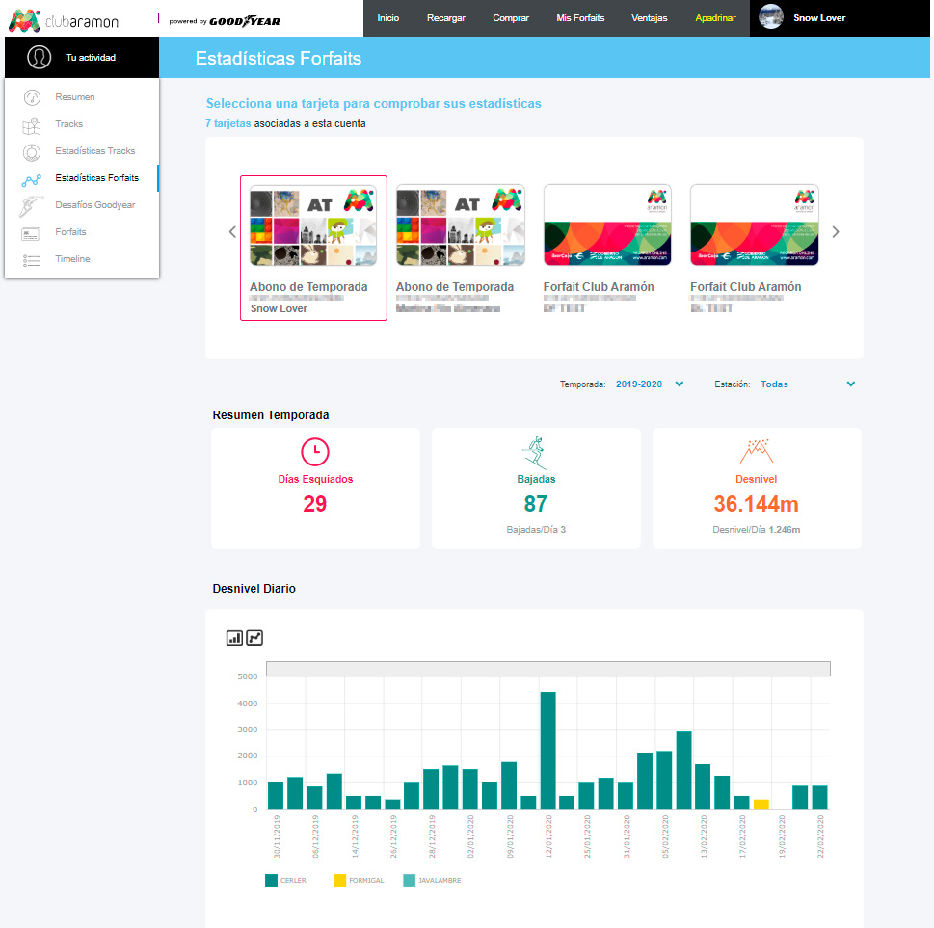Viewport: 934px width, 928px height.
Task: Click the Timeline list icon
Action: click(32, 259)
